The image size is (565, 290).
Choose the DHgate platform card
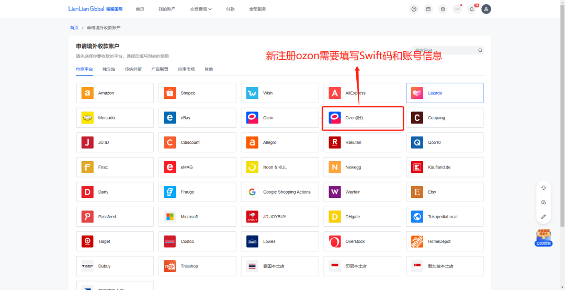tap(363, 217)
